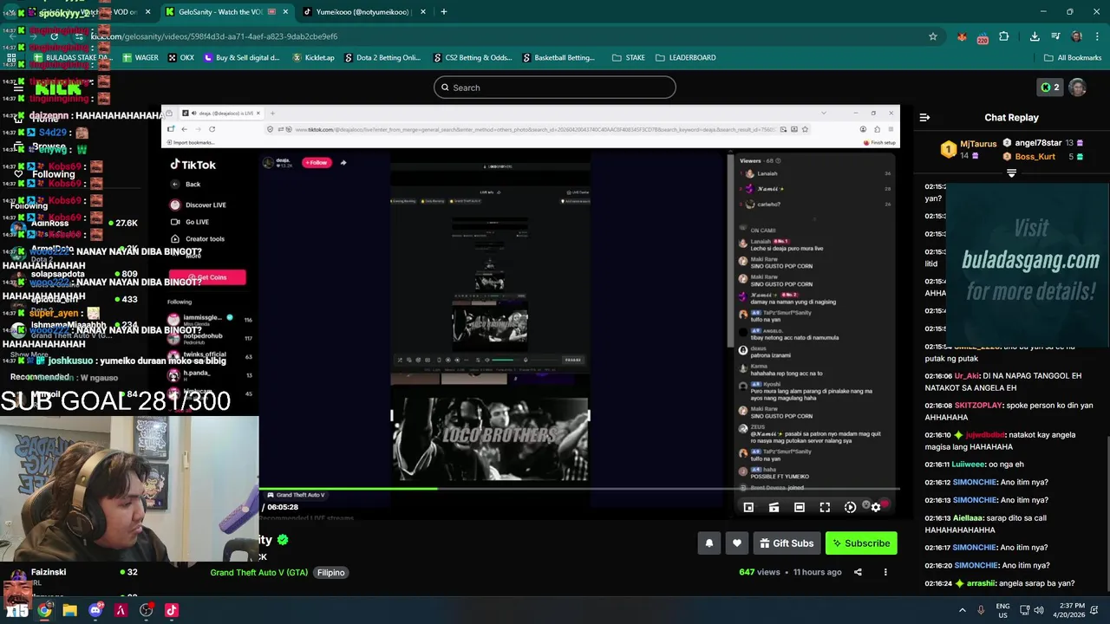Open the playback speed control
Viewport: 1110px width, 624px height.
850,507
